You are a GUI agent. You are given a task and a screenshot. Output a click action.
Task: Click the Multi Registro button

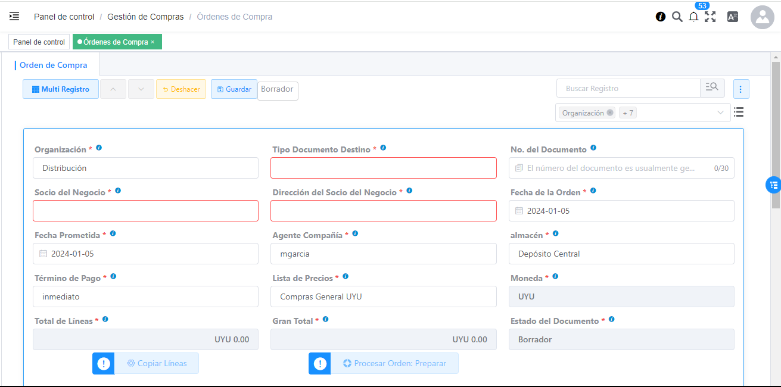[x=61, y=89]
